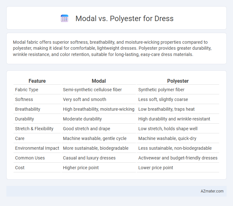Click 'Machine washable, gentle cycle' cell

[95, 138]
